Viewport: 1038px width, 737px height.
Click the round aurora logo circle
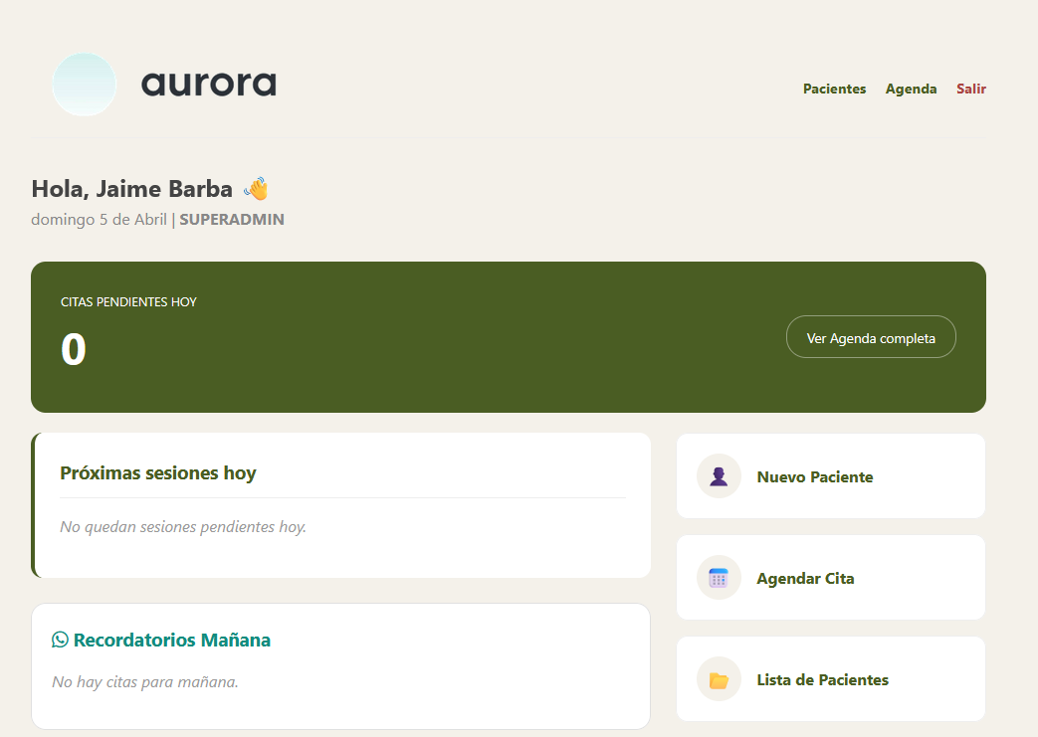(85, 85)
